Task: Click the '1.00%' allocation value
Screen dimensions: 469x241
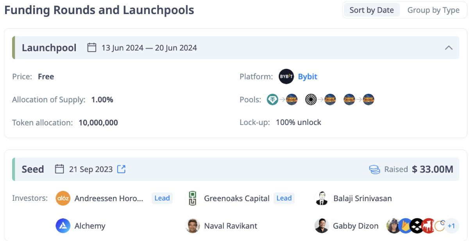Action: click(x=102, y=100)
